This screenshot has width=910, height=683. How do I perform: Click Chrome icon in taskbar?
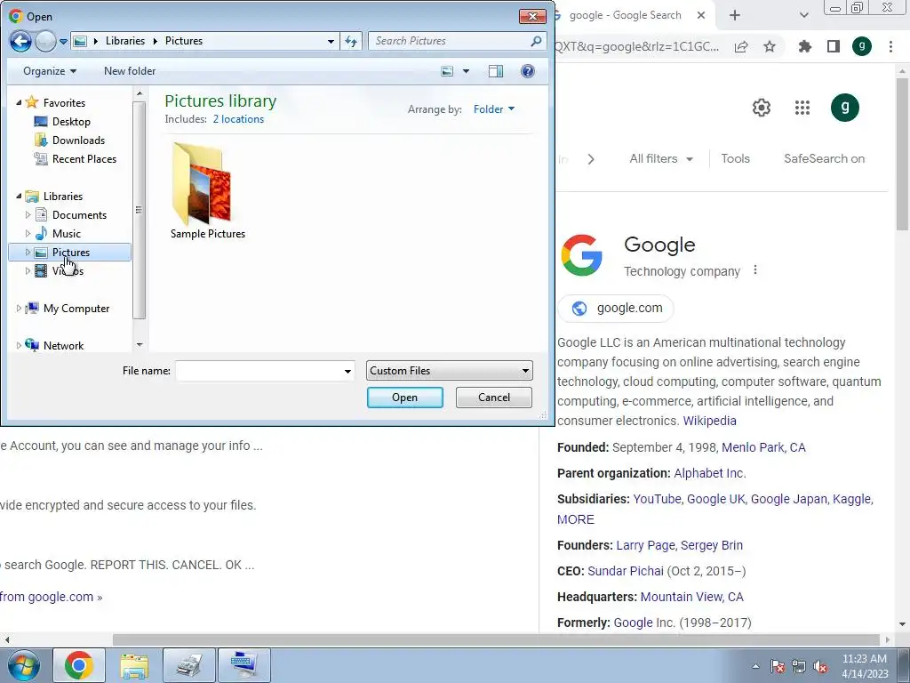click(79, 665)
